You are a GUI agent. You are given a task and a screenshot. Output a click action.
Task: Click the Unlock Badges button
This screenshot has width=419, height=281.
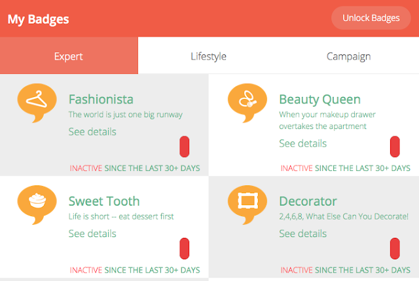pyautogui.click(x=371, y=18)
